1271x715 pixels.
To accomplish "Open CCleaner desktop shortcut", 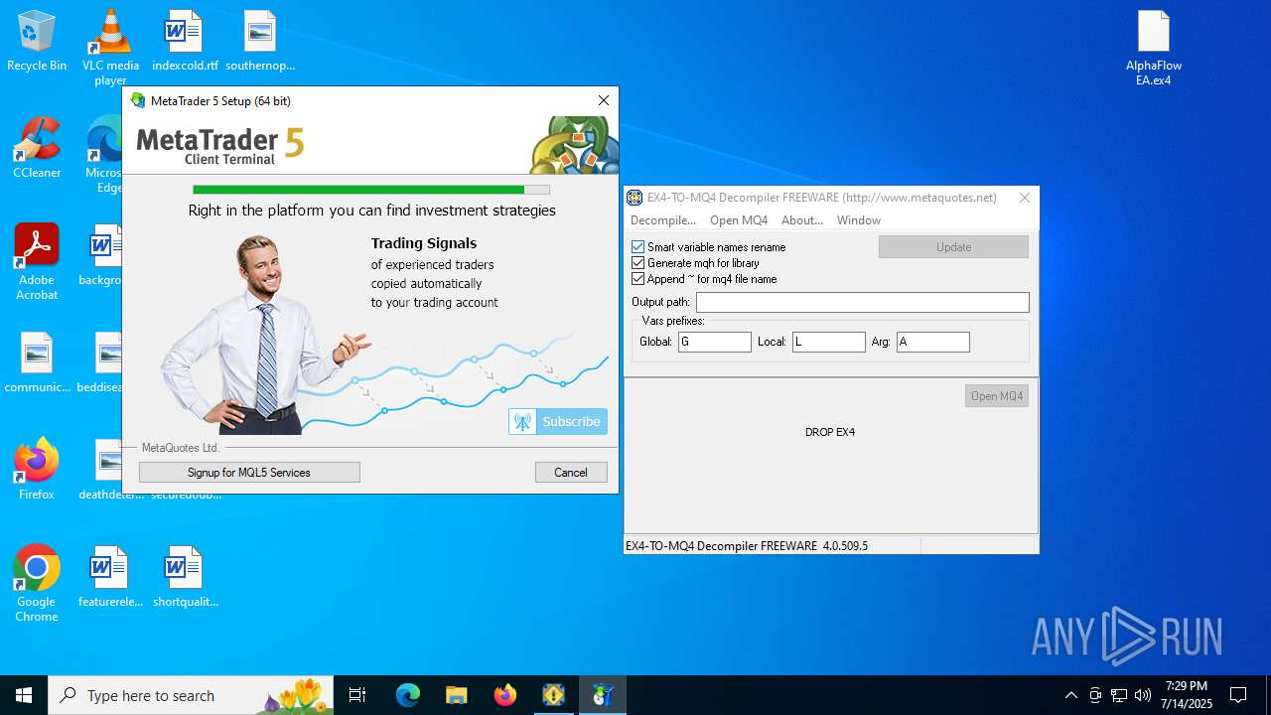I will [37, 147].
